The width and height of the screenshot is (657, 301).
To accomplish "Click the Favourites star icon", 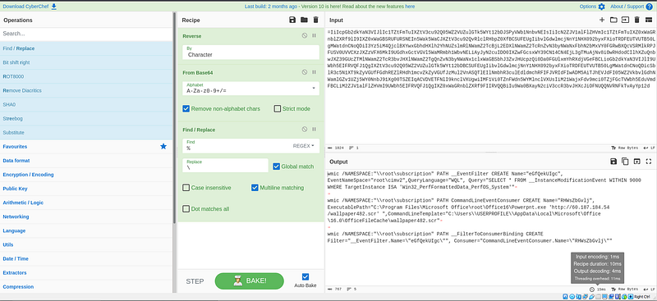I will click(x=163, y=146).
